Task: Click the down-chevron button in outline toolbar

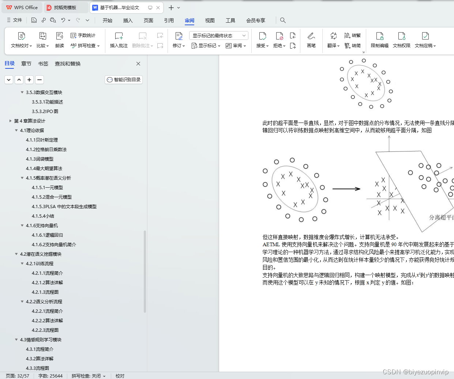Action: 9,79
